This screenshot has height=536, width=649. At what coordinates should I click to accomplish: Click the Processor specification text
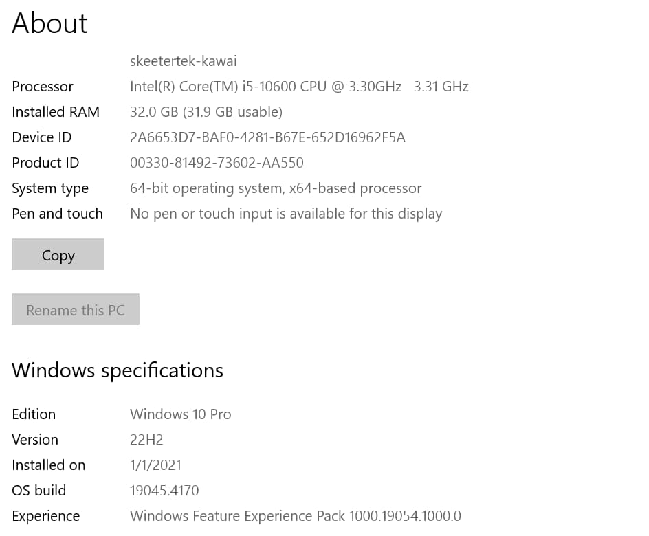pos(299,86)
